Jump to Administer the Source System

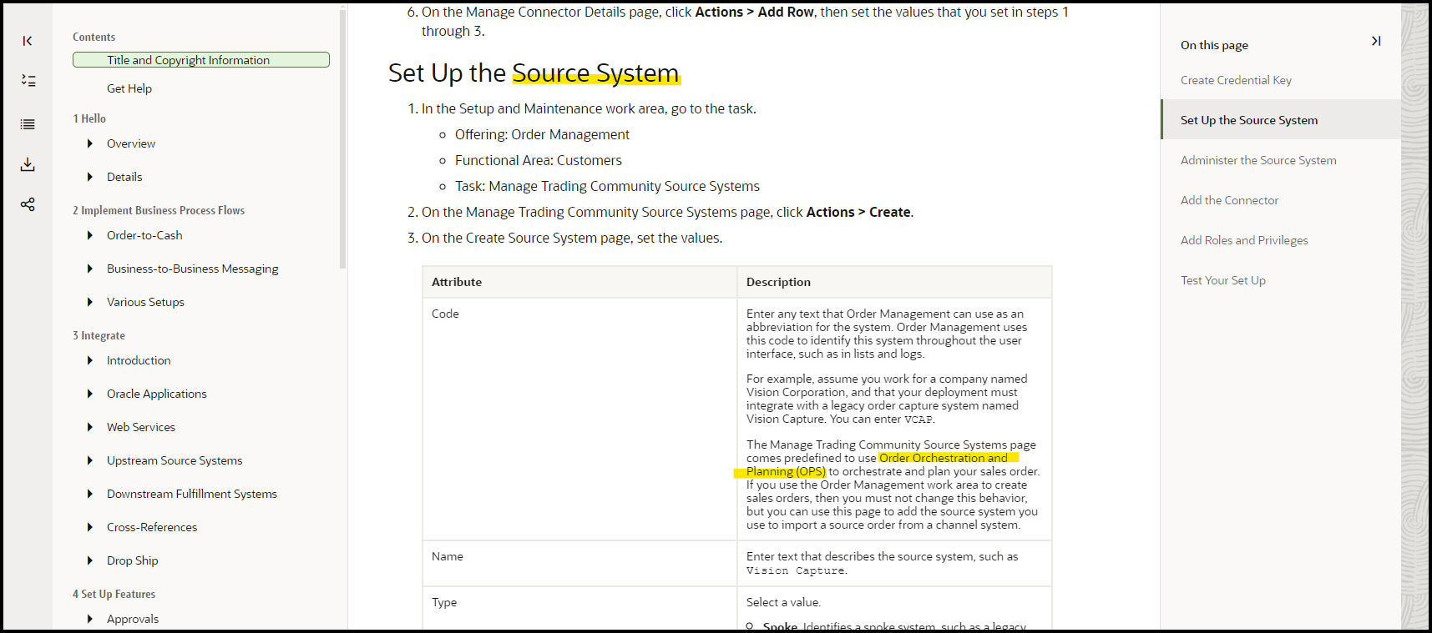coord(1258,160)
